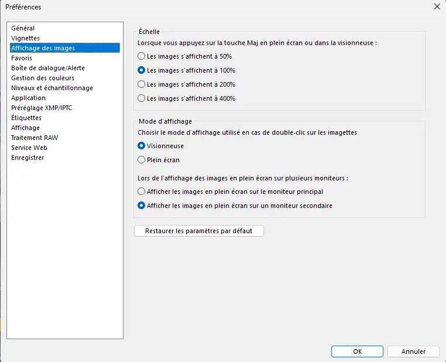This screenshot has height=362, width=446.
Task: Select the 'Plein écran' display mode
Action: coord(141,160)
